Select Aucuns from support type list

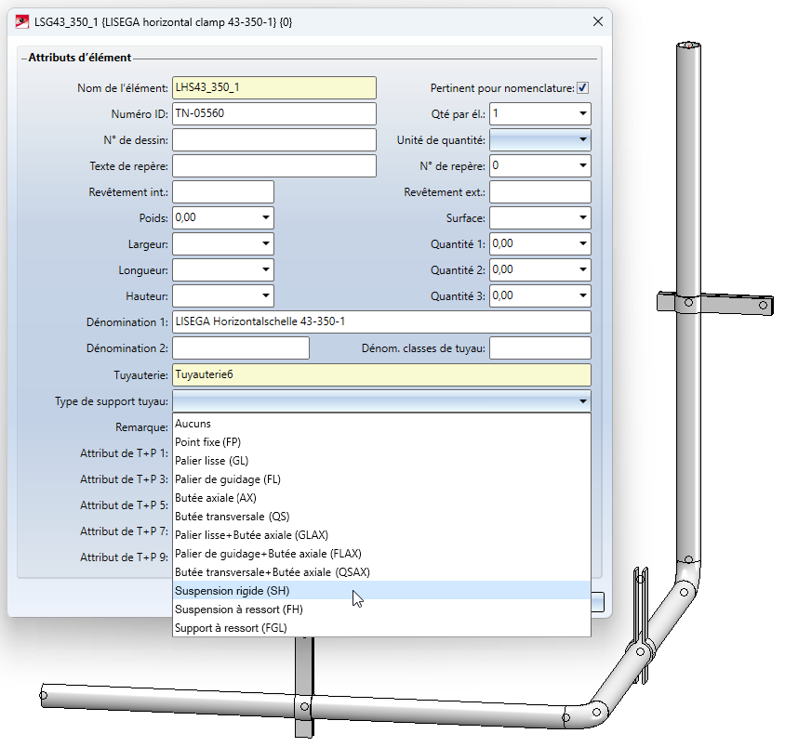[381, 424]
